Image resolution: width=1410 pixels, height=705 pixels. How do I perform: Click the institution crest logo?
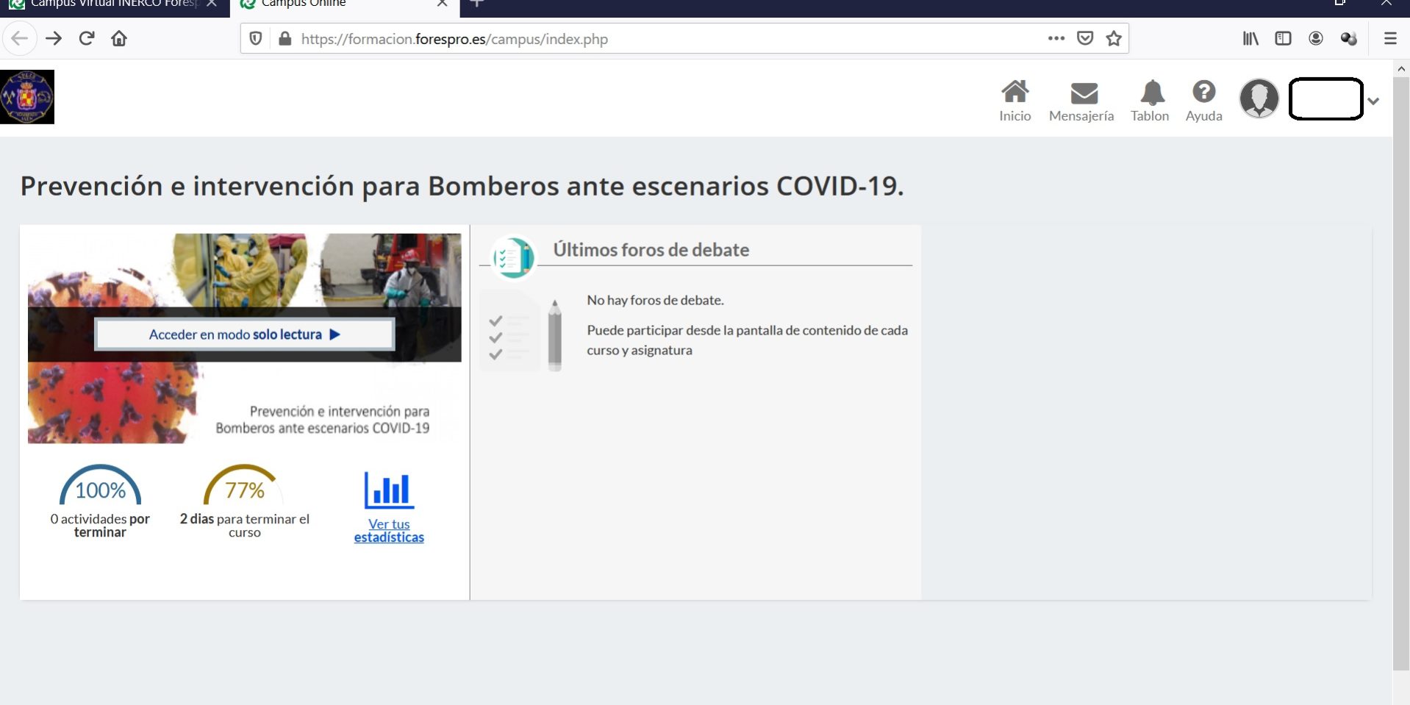pyautogui.click(x=27, y=97)
